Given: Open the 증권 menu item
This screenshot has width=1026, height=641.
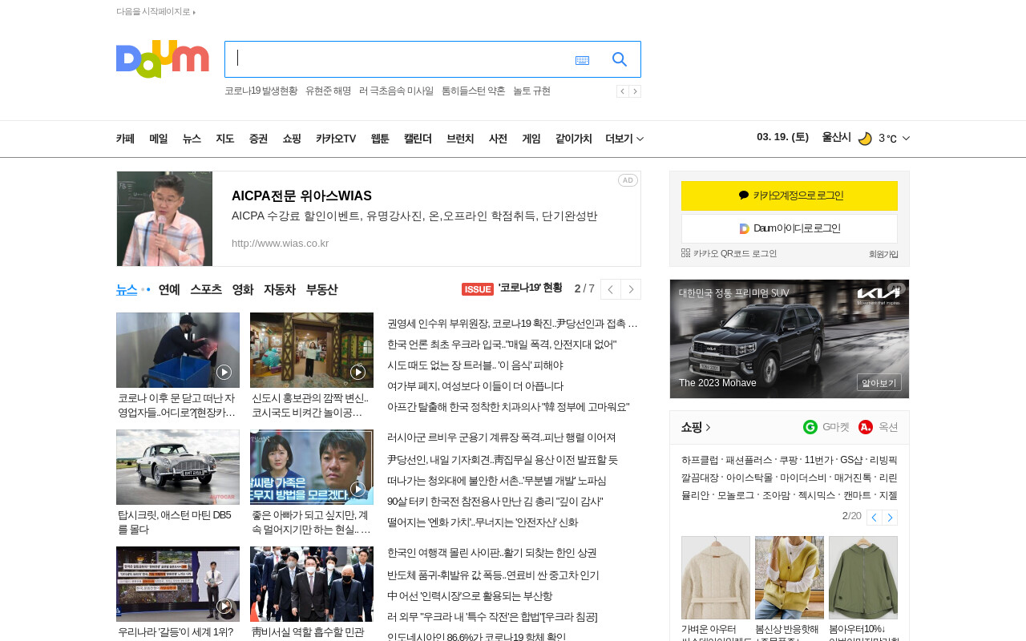Looking at the screenshot, I should coord(258,139).
